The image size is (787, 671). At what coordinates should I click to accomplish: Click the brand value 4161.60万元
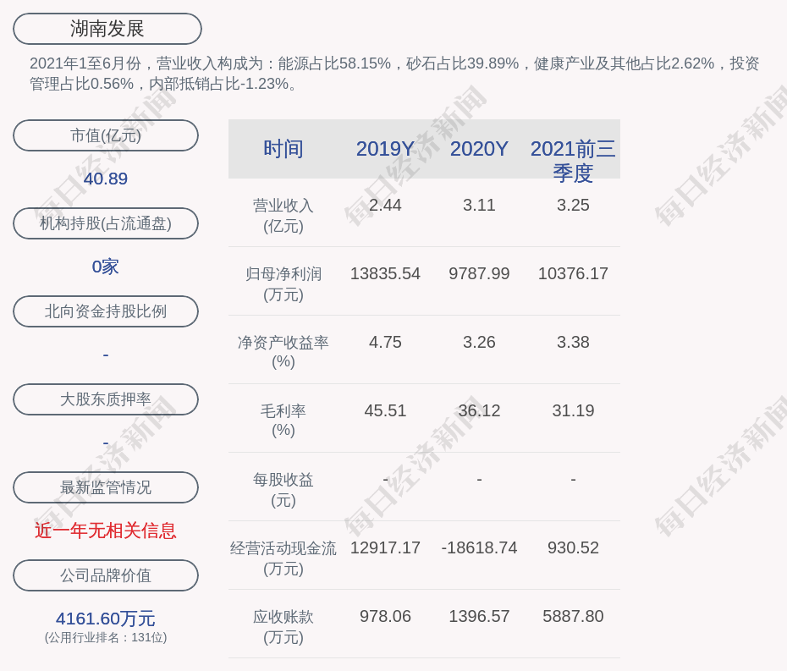coord(106,619)
